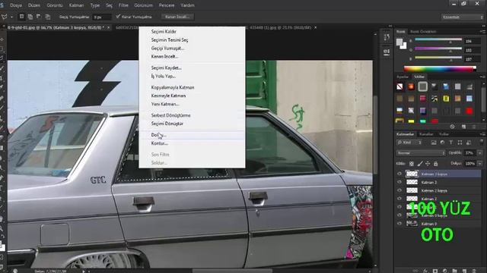This screenshot has height=273, width=487.
Task: Filter layers by type (T) icon
Action: coord(451,143)
